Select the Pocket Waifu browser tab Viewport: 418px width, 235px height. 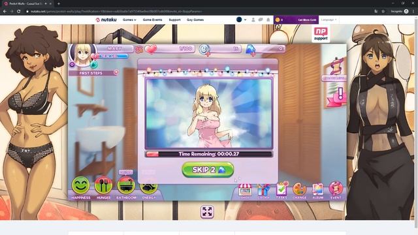point(27,4)
